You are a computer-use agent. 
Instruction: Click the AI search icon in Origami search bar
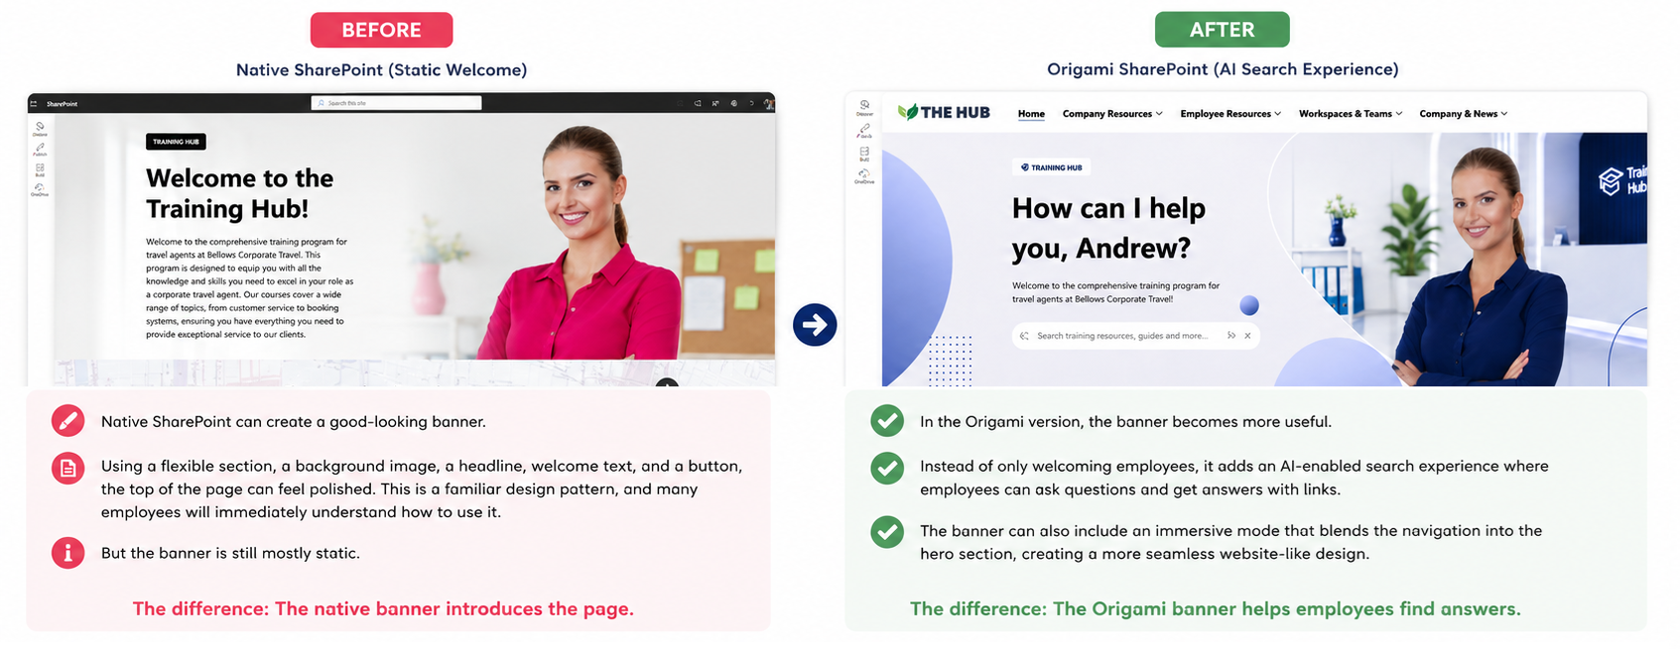click(1024, 336)
